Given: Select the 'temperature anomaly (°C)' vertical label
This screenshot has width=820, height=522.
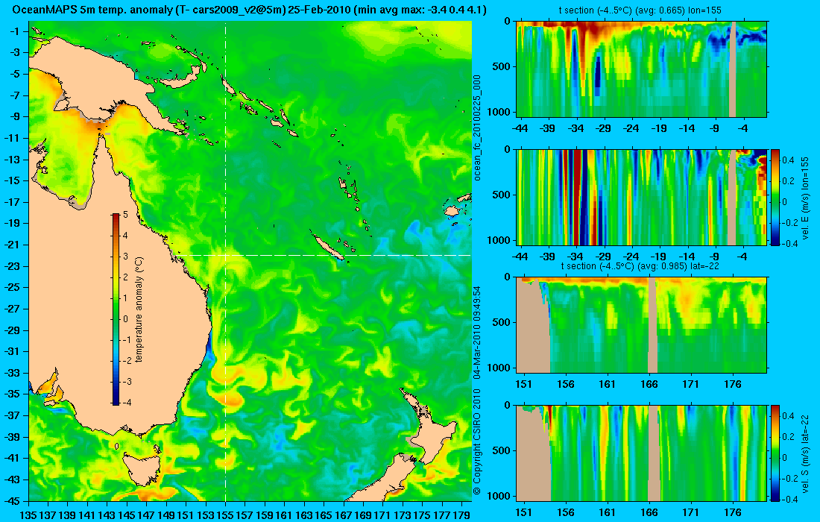Looking at the screenshot, I should (x=139, y=309).
